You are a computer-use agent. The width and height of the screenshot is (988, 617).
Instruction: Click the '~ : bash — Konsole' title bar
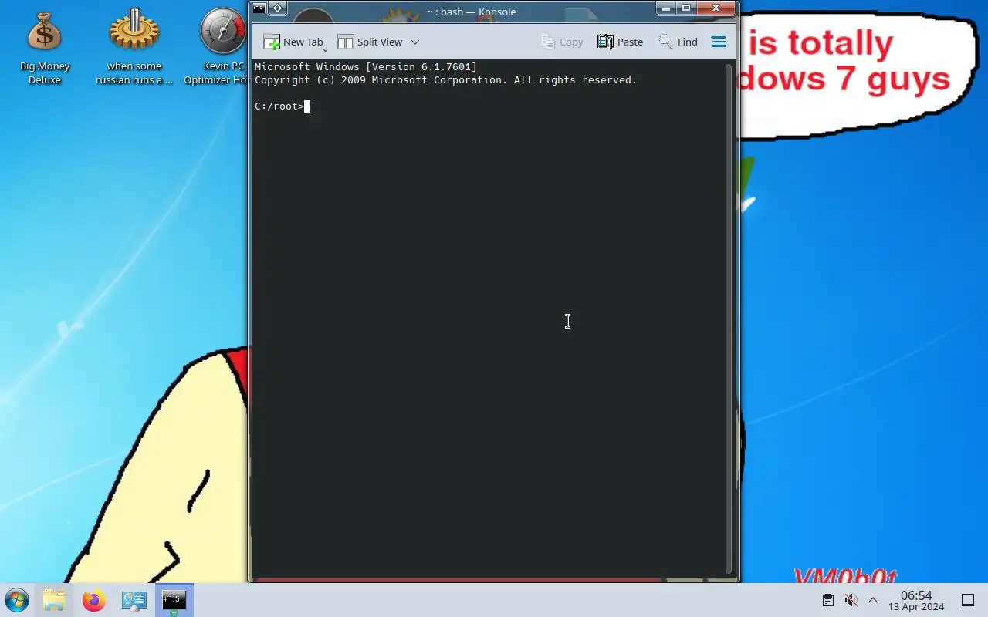click(x=471, y=12)
